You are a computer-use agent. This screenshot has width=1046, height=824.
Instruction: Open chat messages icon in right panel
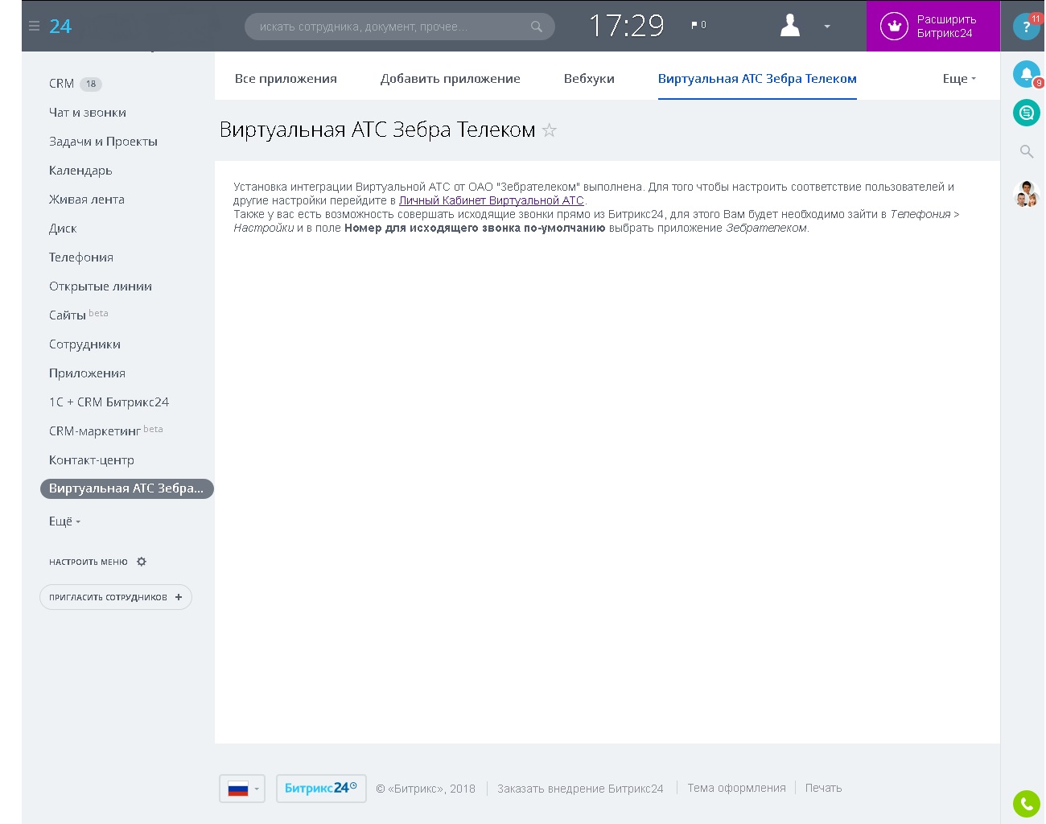tap(1026, 113)
